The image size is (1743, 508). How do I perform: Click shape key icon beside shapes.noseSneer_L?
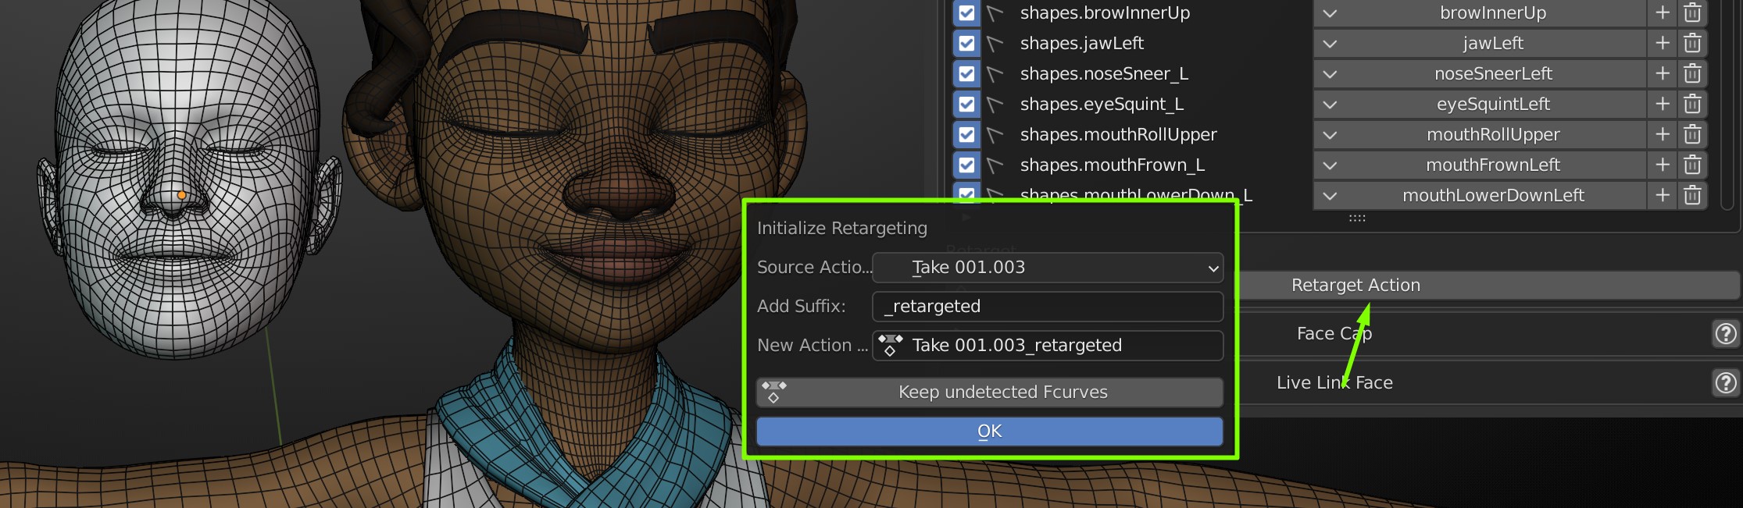coord(995,73)
